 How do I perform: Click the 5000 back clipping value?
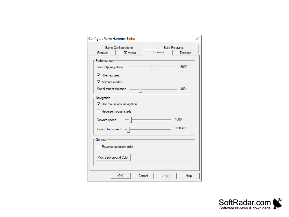[x=184, y=67]
